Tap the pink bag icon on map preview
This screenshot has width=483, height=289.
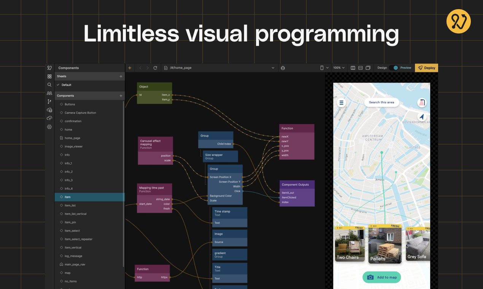(421, 103)
